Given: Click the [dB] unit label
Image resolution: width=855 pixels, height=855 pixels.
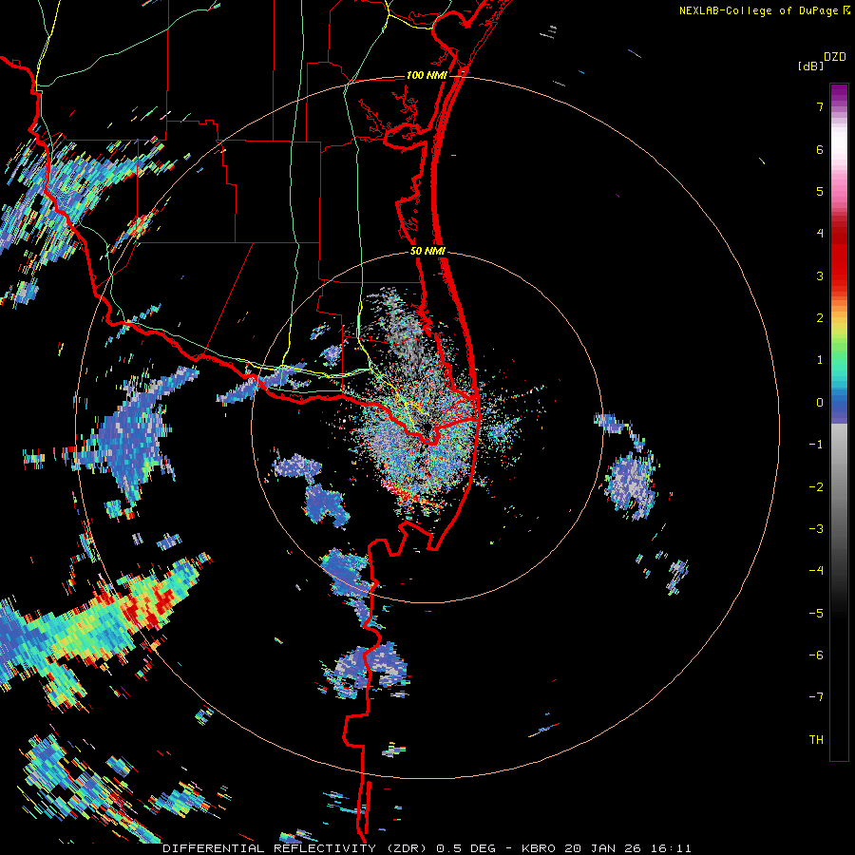Looking at the screenshot, I should pyautogui.click(x=810, y=66).
